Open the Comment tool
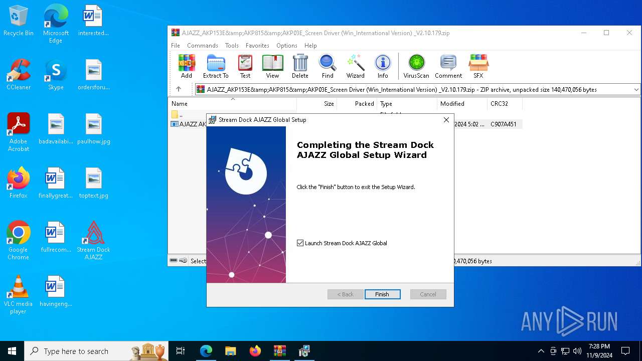 (448, 67)
